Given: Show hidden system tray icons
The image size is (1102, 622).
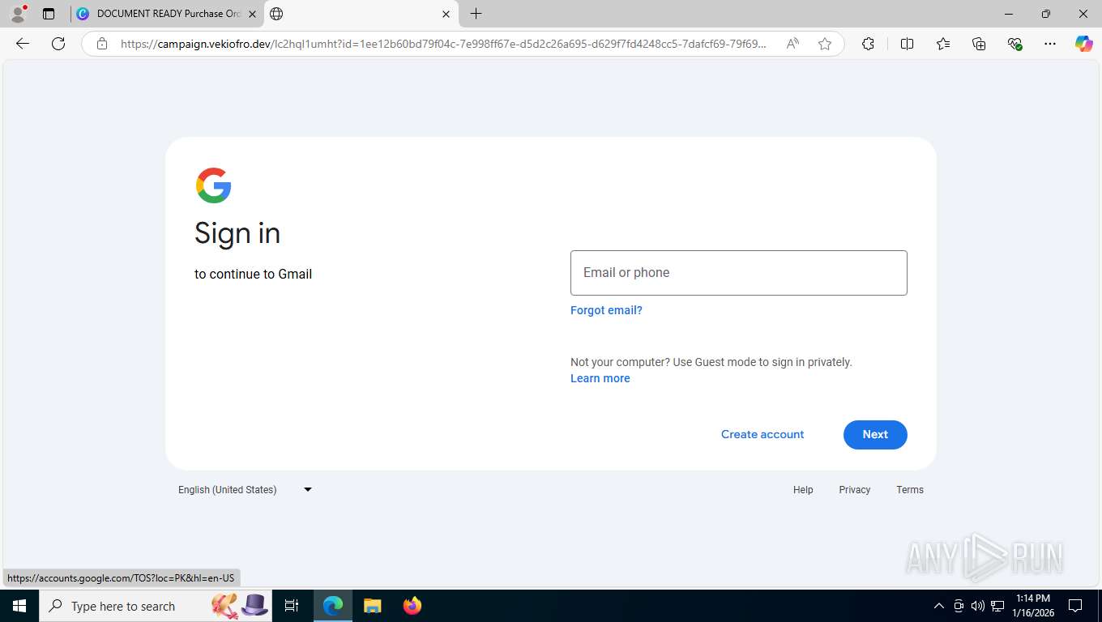Looking at the screenshot, I should tap(939, 606).
